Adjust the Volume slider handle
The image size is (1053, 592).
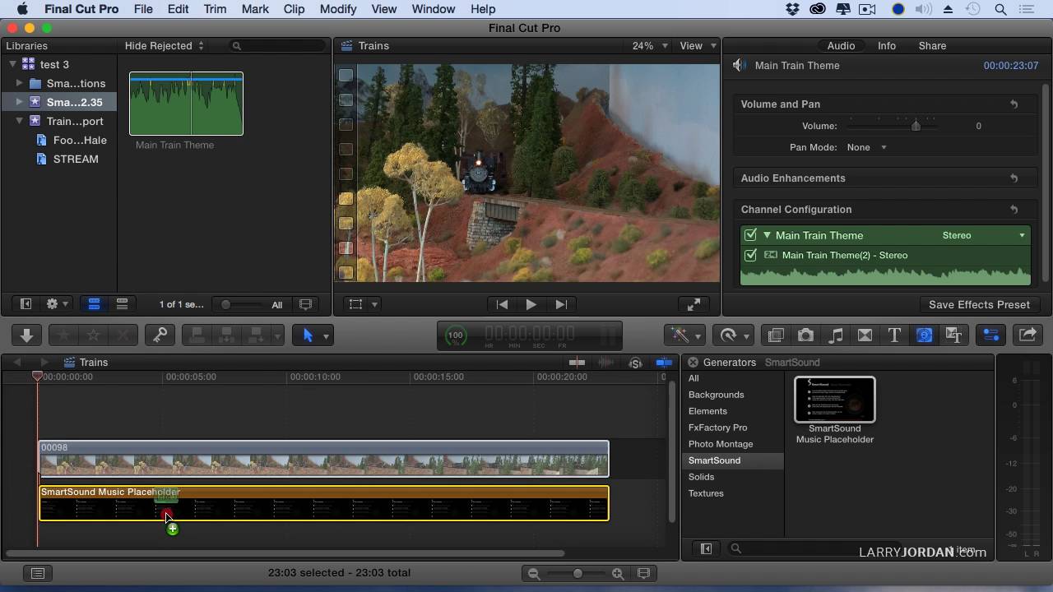(916, 126)
